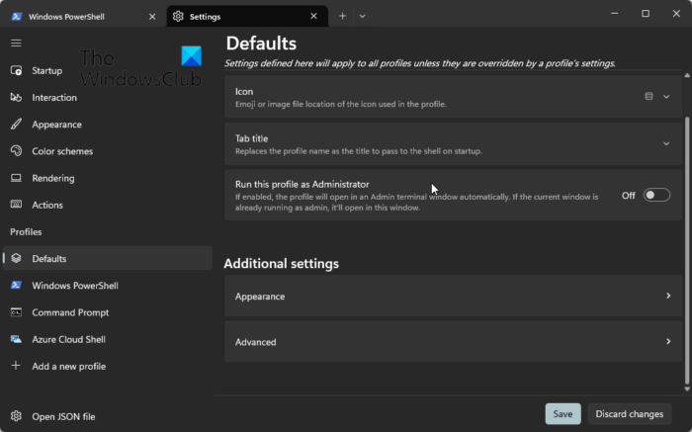Click the Rendering monitor icon

point(16,178)
